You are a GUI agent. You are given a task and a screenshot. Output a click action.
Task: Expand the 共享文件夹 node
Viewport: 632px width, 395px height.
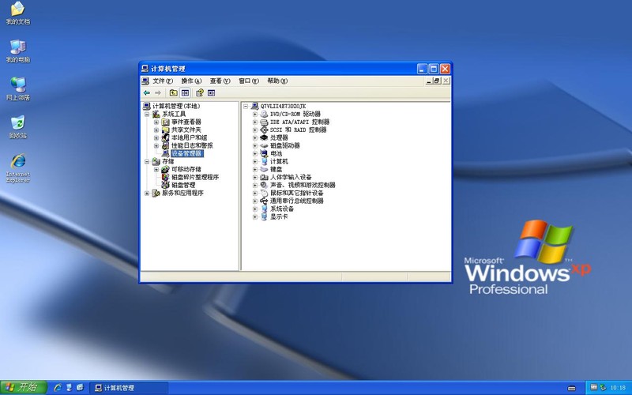pyautogui.click(x=156, y=130)
